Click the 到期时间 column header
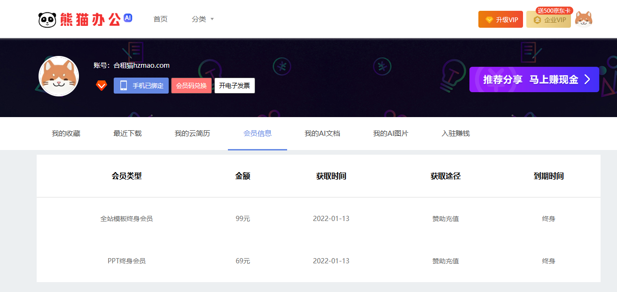Viewport: 617px width, 292px height. (548, 176)
